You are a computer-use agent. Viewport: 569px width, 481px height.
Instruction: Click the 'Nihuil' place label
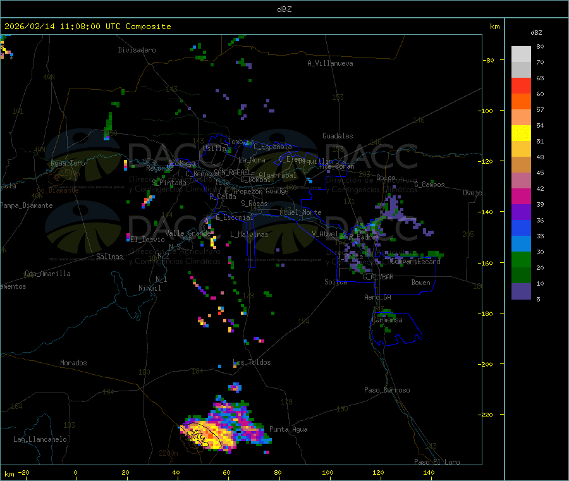pyautogui.click(x=149, y=288)
